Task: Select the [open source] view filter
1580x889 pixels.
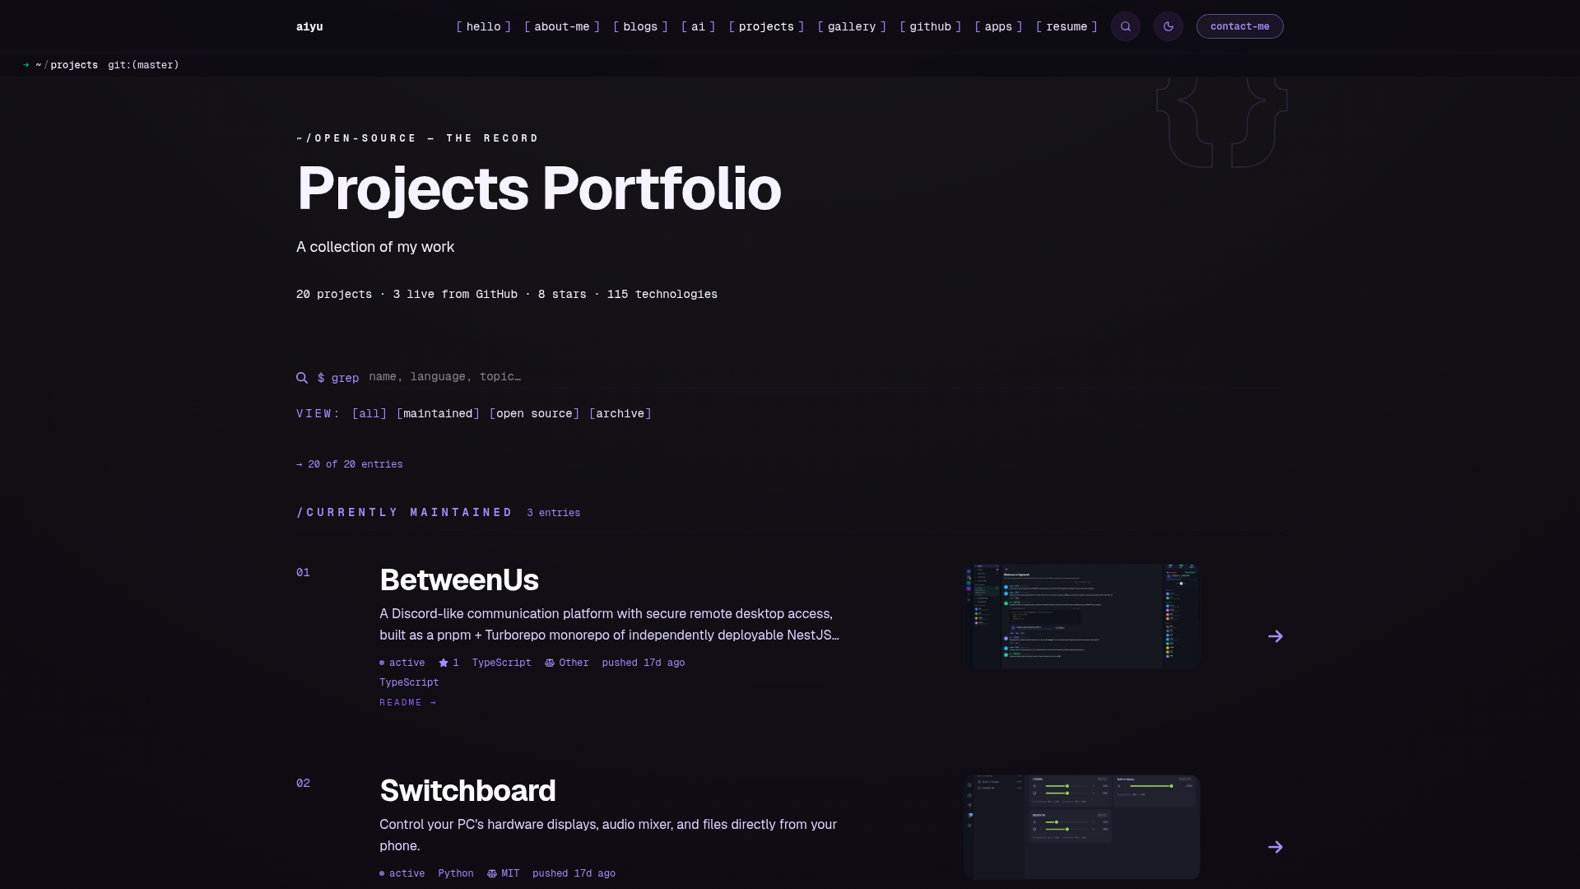Action: 534,413
